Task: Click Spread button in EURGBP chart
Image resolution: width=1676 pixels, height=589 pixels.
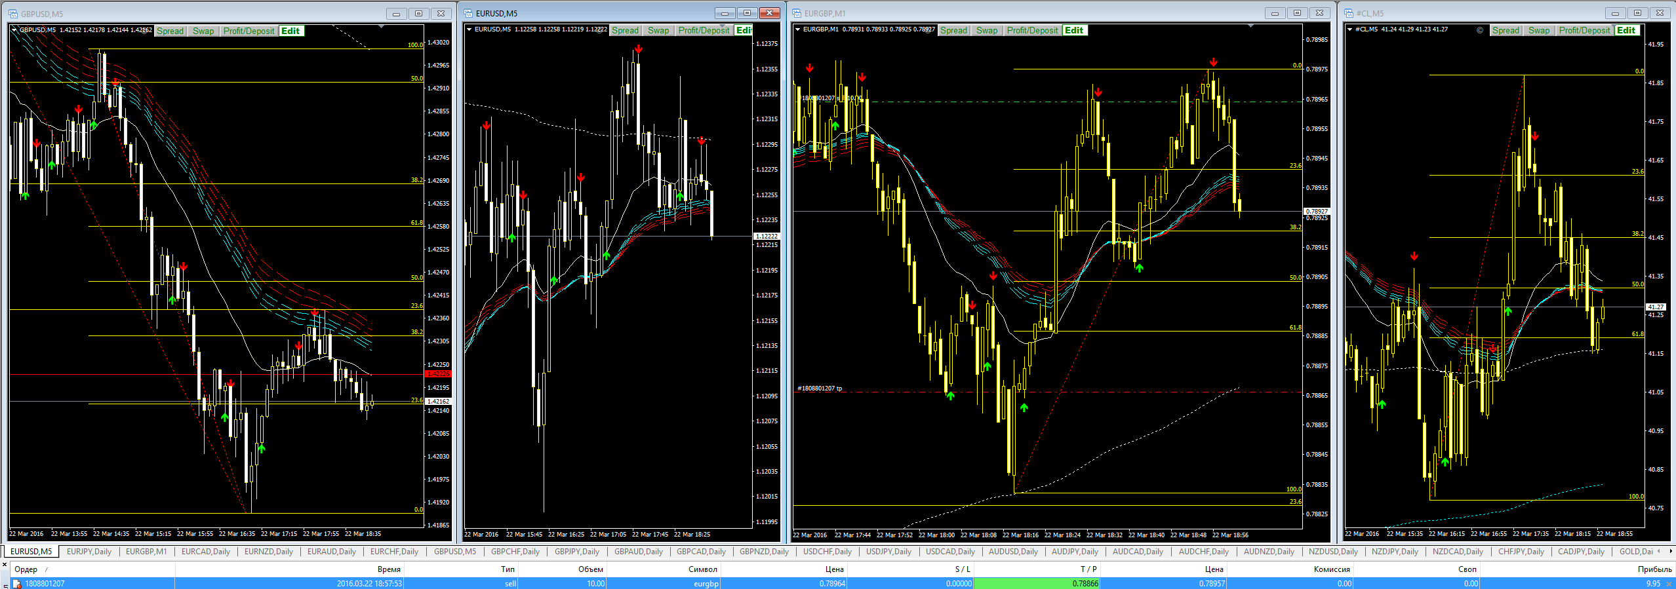Action: click(x=954, y=30)
